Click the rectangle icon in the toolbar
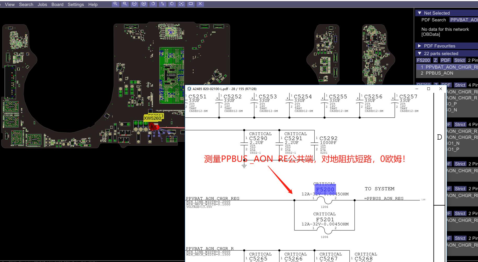The image size is (478, 262). click(x=191, y=4)
